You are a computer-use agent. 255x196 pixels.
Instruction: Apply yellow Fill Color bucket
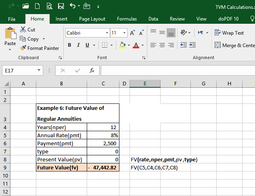click(122, 45)
